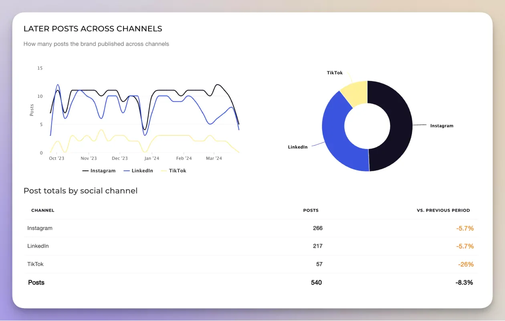Click the Post totals by social channel heading
Image resolution: width=505 pixels, height=321 pixels.
(x=81, y=191)
